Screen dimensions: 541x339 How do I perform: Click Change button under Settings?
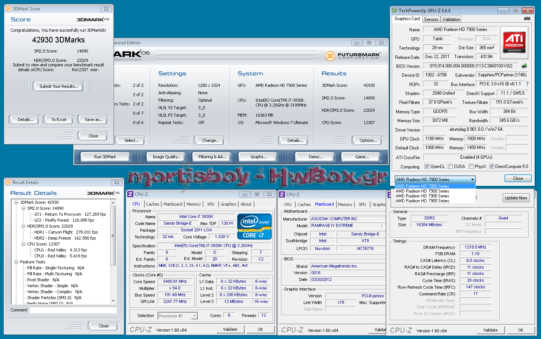tap(210, 140)
